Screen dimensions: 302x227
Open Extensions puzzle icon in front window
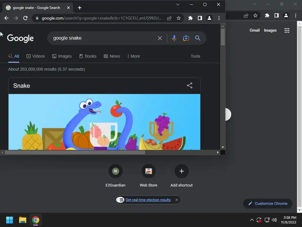190,18
